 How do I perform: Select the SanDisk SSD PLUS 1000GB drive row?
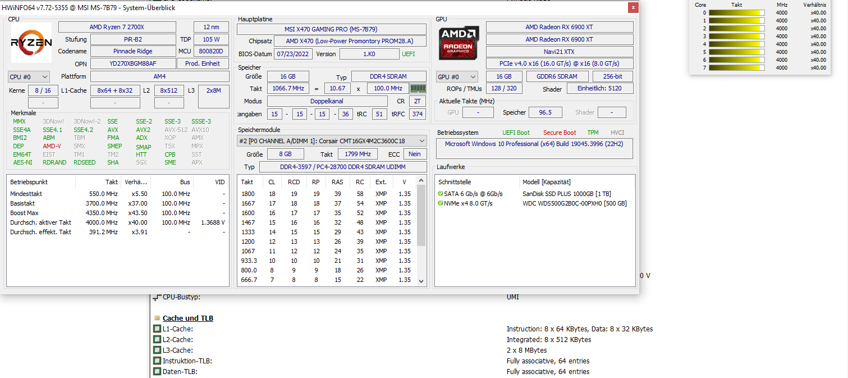(x=535, y=194)
